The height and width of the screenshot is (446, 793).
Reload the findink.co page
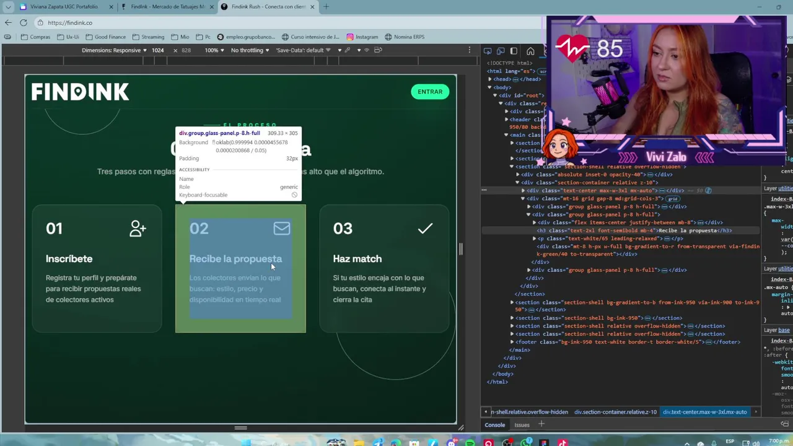24,22
